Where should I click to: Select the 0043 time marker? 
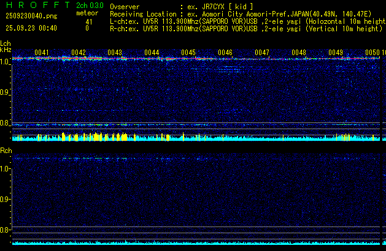coord(114,53)
